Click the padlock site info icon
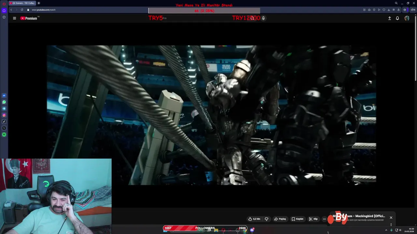The width and height of the screenshot is (417, 234). coord(28,10)
